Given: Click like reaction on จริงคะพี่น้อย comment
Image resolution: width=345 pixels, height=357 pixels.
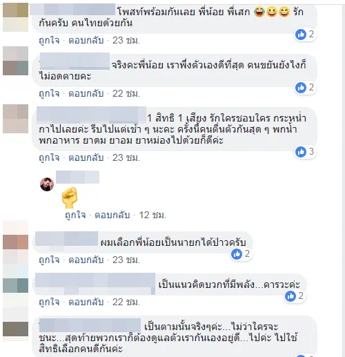Looking at the screenshot, I should click(301, 88).
